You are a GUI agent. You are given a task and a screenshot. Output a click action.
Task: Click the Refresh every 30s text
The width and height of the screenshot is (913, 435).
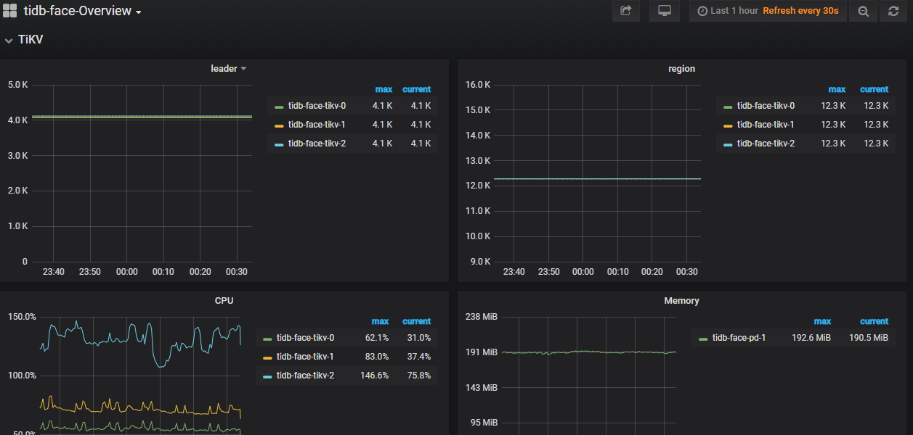[x=802, y=11]
